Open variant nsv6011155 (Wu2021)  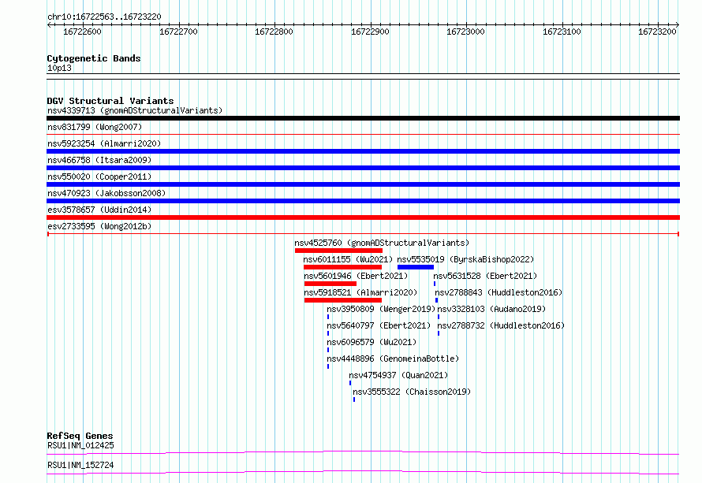pos(347,259)
